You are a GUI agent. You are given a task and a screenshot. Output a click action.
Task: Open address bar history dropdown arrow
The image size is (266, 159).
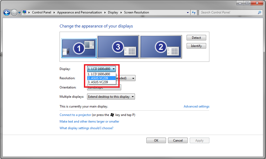point(188,12)
